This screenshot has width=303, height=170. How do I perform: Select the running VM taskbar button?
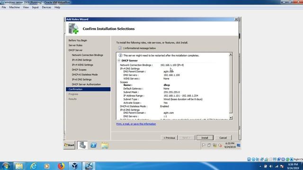point(89,166)
